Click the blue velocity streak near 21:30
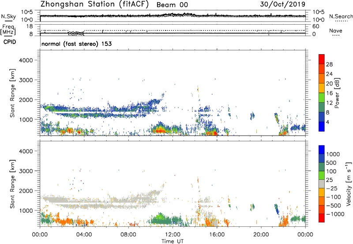 (277, 209)
